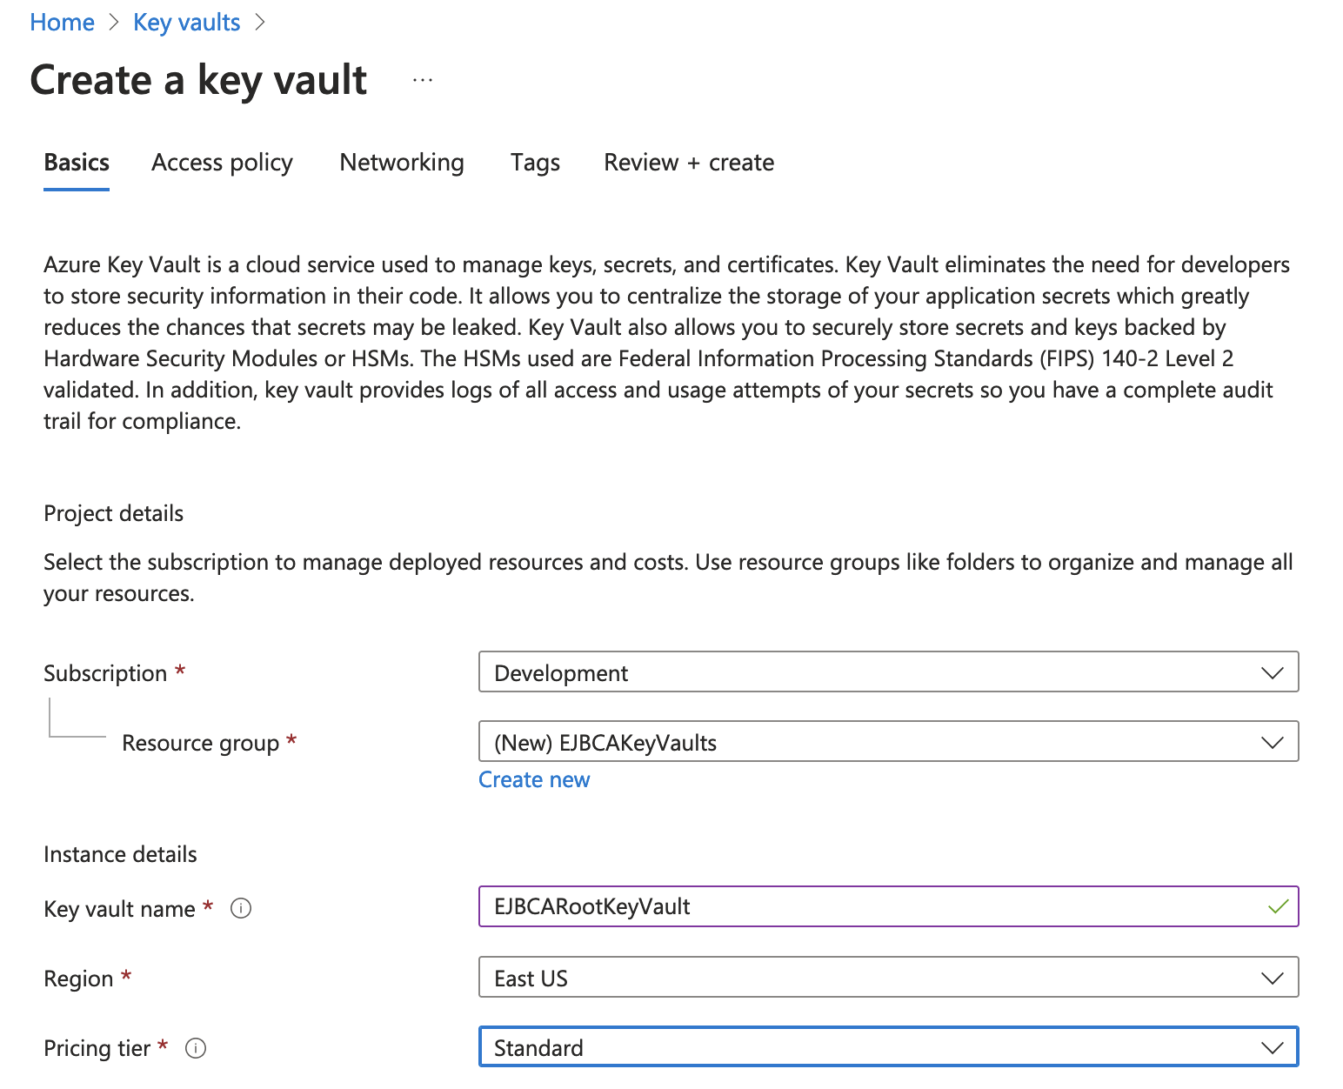Switch to the Tags tab
This screenshot has width=1343, height=1089.
click(535, 163)
